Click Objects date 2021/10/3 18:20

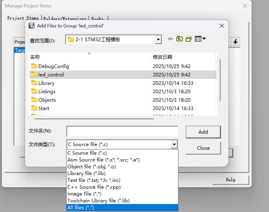tap(172, 100)
